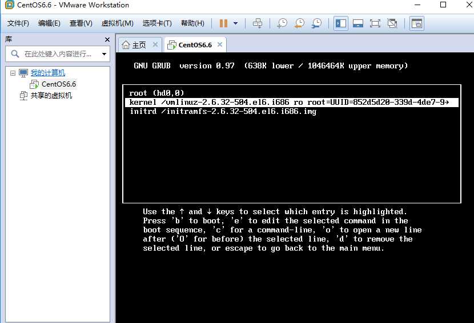Click the VMware Workstation title bar icon

[9, 5]
